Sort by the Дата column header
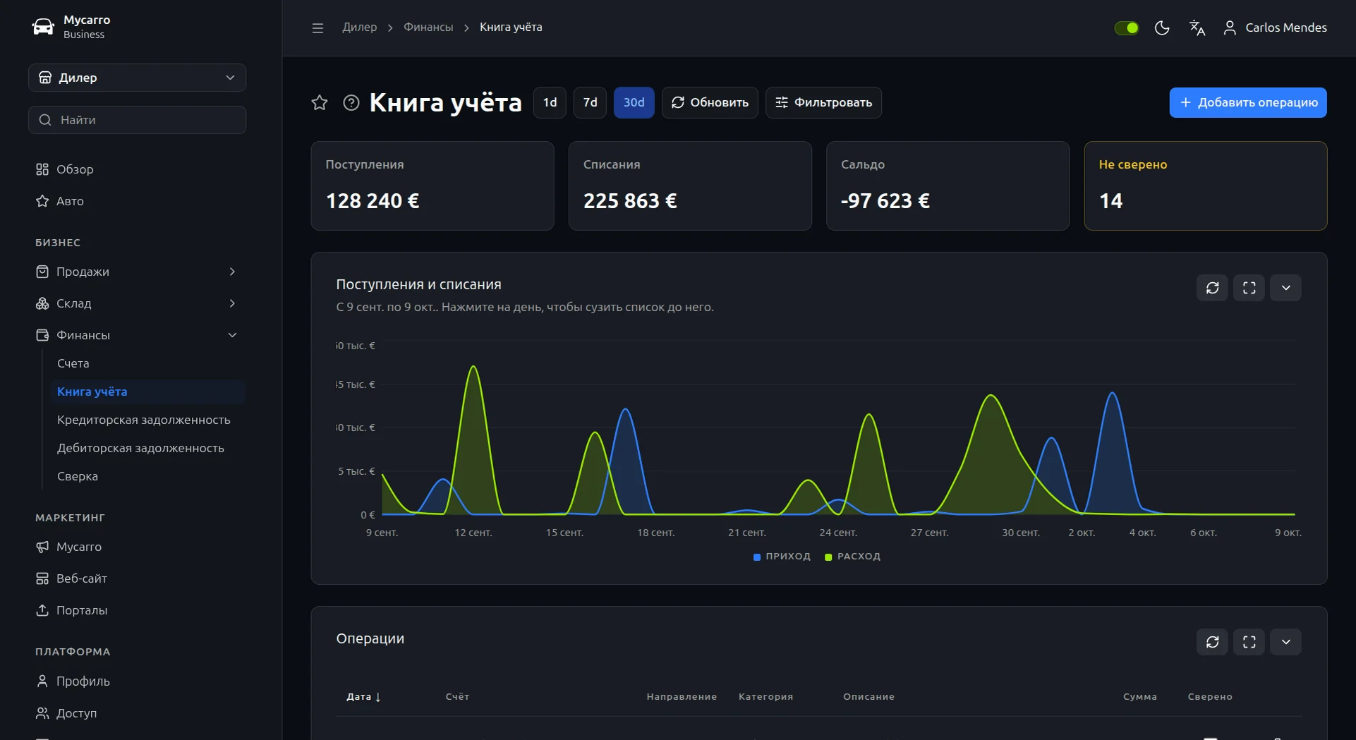This screenshot has width=1356, height=740. (363, 696)
